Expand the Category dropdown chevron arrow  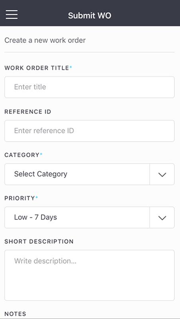[162, 174]
